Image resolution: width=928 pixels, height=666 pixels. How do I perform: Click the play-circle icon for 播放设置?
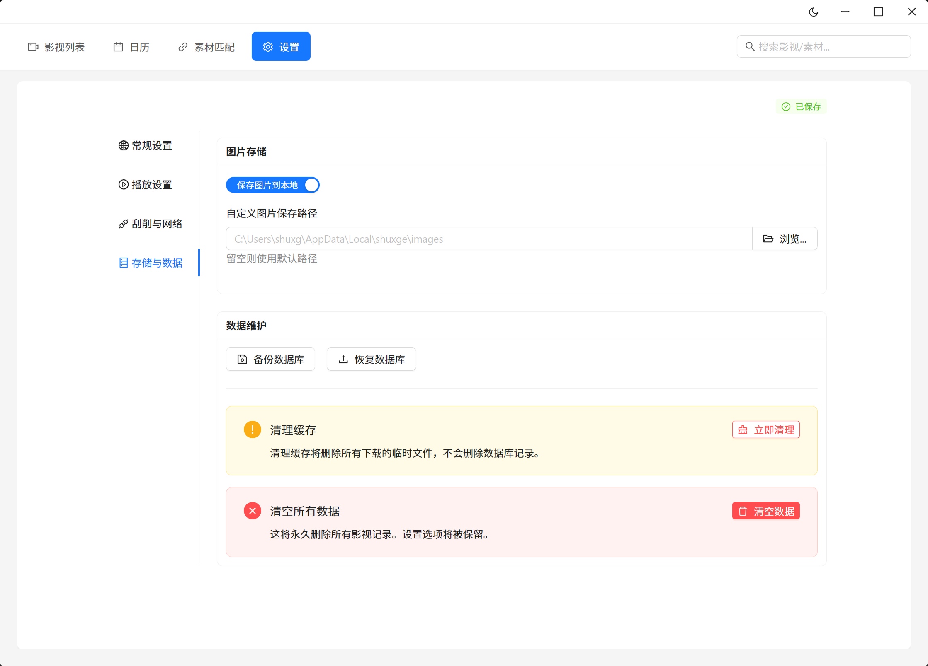click(123, 184)
